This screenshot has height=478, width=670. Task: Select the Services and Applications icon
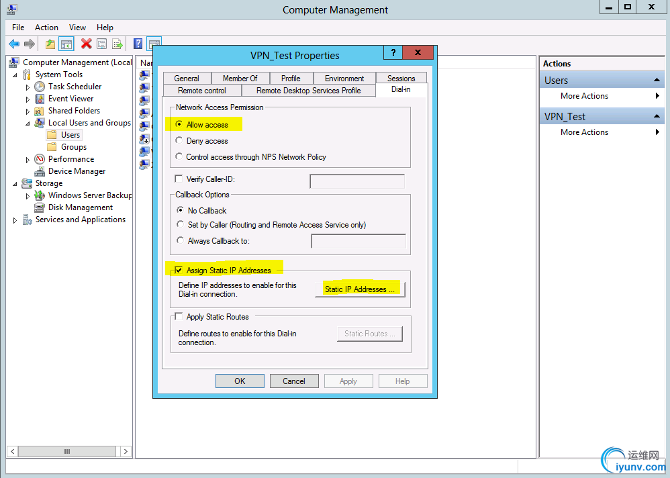(x=27, y=220)
